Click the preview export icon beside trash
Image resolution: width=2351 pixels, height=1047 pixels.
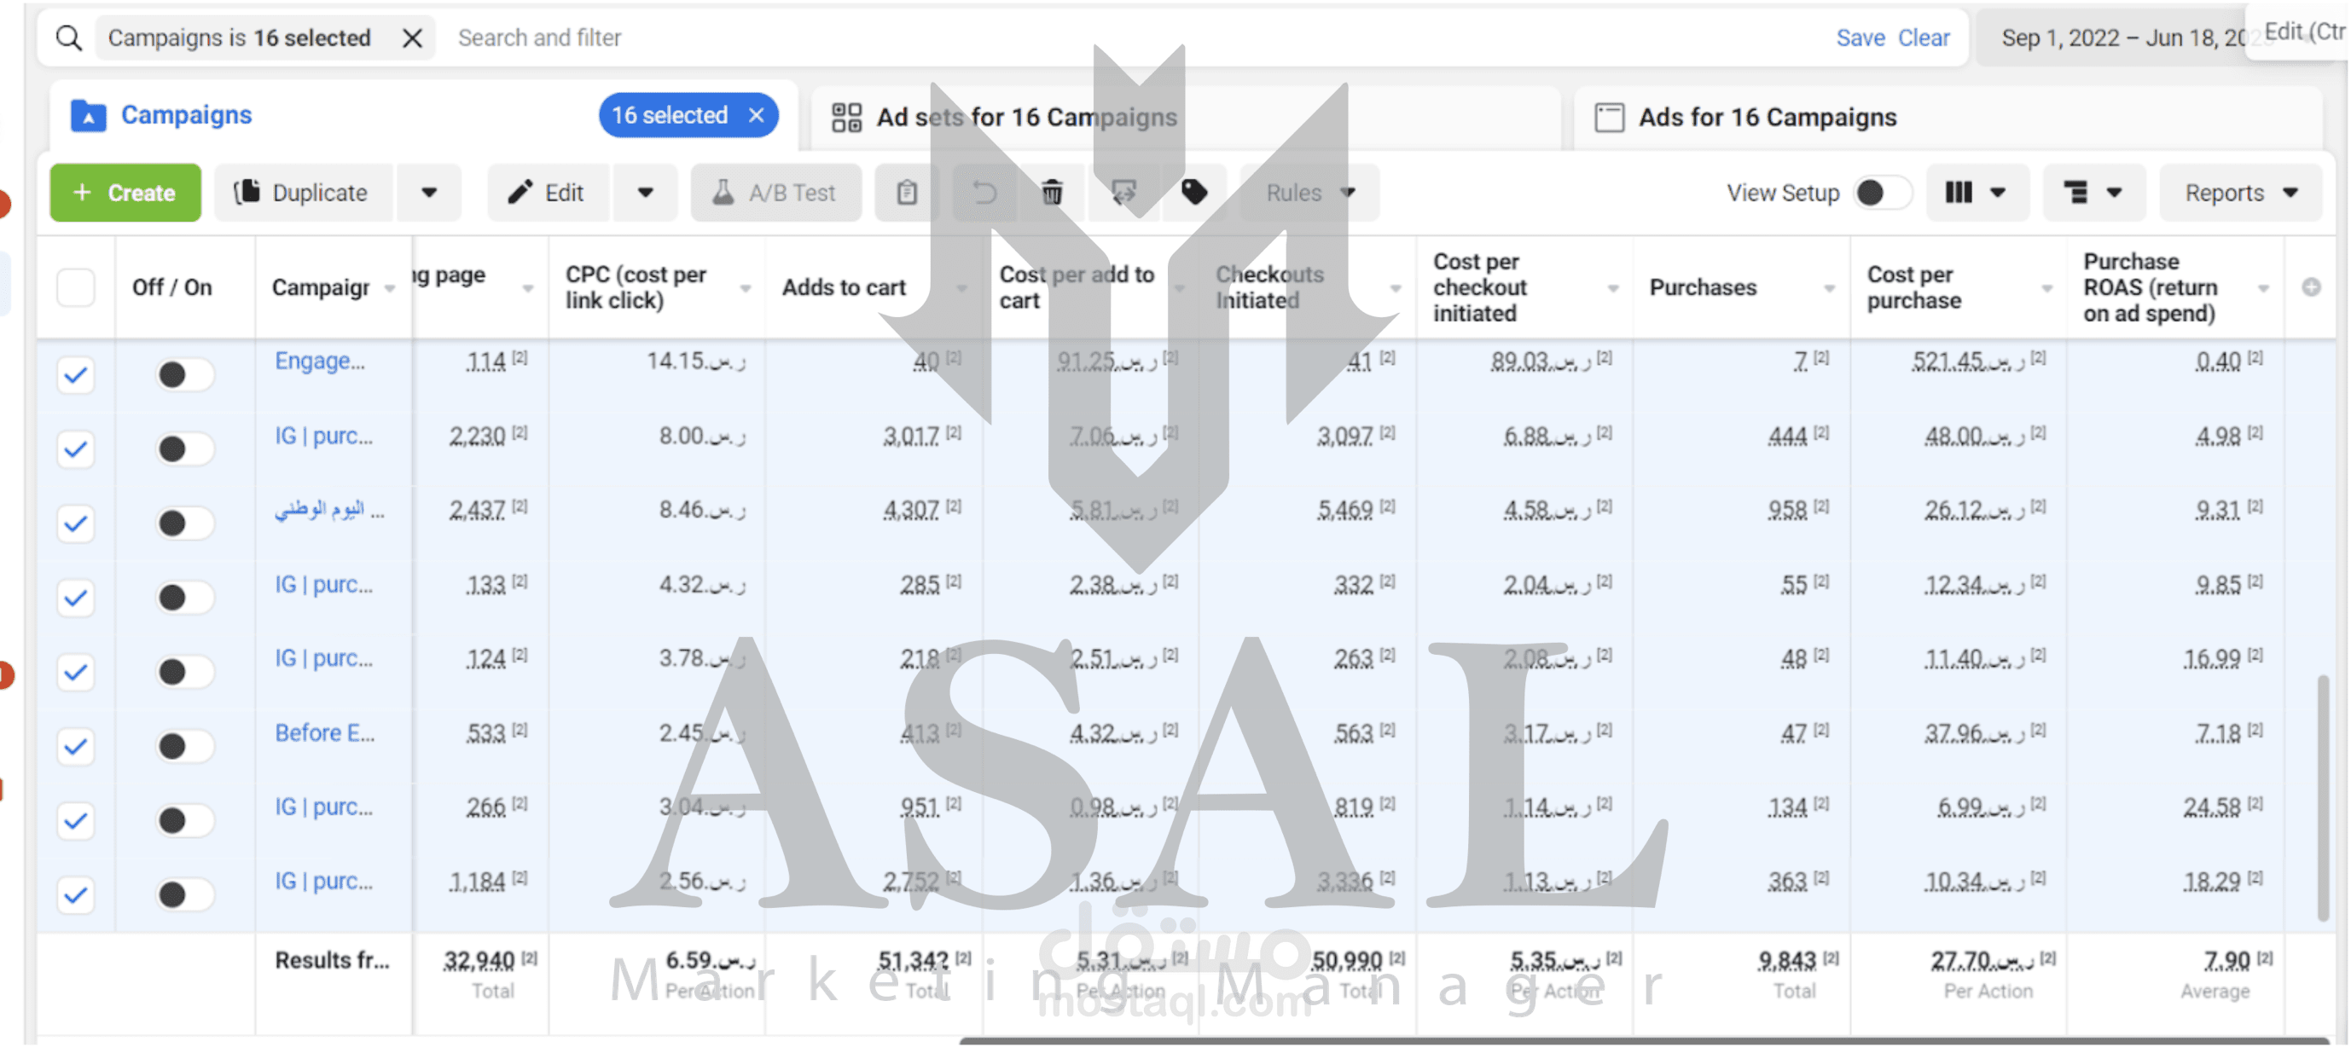[1123, 193]
